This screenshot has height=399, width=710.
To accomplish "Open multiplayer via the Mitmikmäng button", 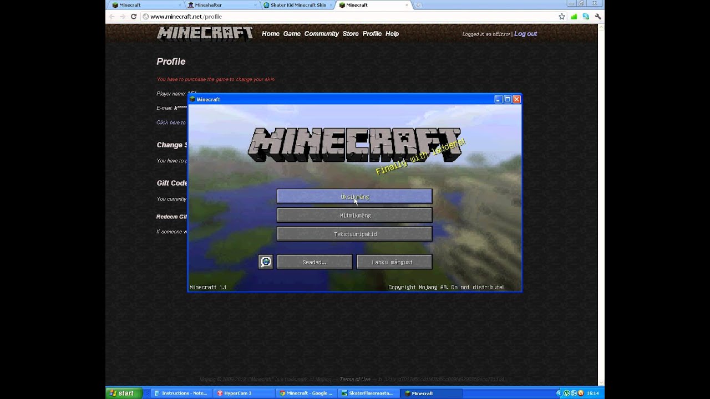I will [354, 215].
